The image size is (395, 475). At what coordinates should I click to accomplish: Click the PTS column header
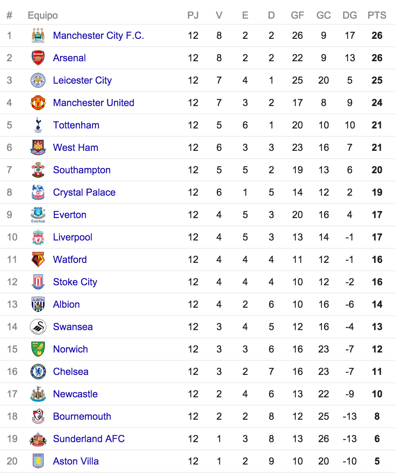377,15
